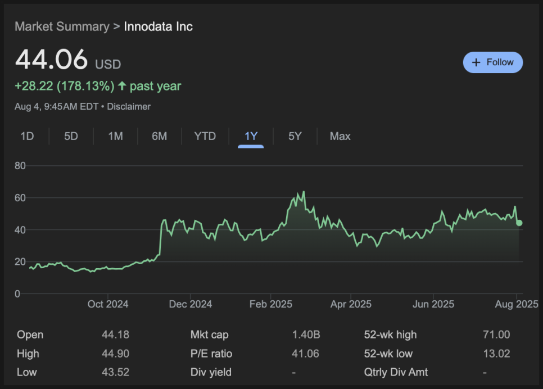The height and width of the screenshot is (389, 543).
Task: Select the YTD range tab
Action: click(205, 136)
